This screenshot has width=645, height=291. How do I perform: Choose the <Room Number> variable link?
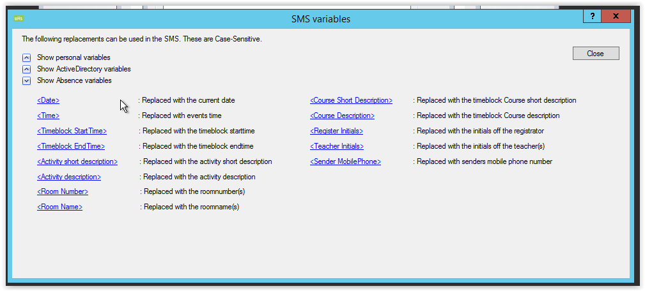pyautogui.click(x=63, y=192)
